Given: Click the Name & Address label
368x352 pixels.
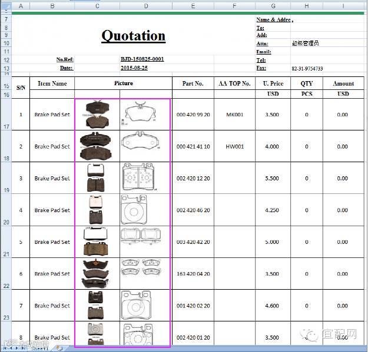Looking at the screenshot, I should (274, 19).
